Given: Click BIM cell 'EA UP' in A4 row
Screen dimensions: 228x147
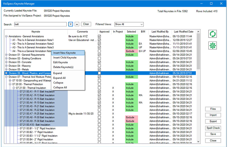Looking at the screenshot, I should [x=142, y=51].
